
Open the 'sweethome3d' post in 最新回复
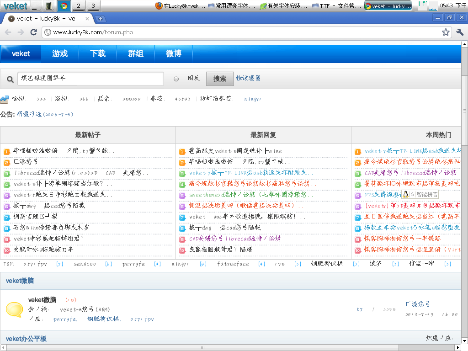tap(251, 195)
